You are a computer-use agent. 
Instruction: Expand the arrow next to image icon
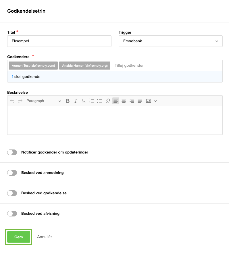coord(156,101)
